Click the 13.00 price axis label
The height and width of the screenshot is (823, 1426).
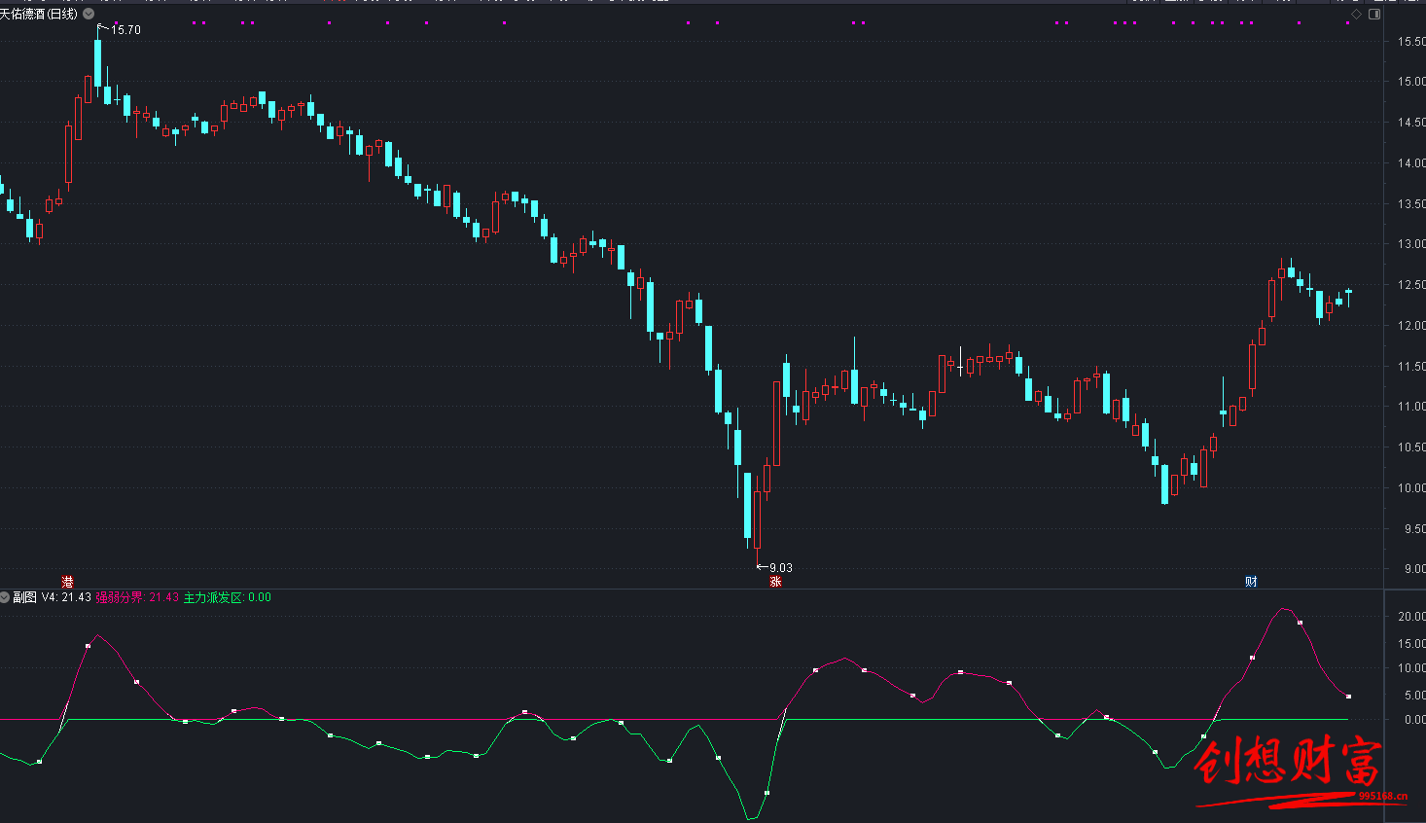(x=1411, y=244)
